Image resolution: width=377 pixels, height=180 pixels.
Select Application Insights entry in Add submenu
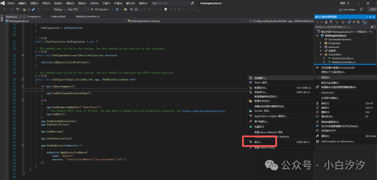[281, 116]
